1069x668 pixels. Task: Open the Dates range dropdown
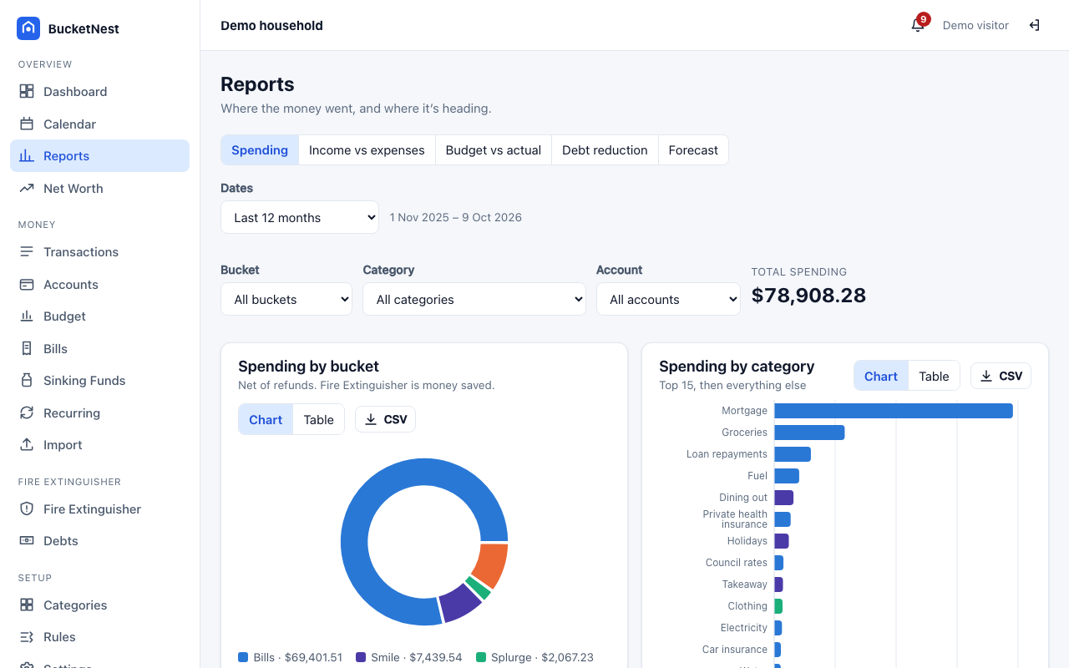click(300, 217)
